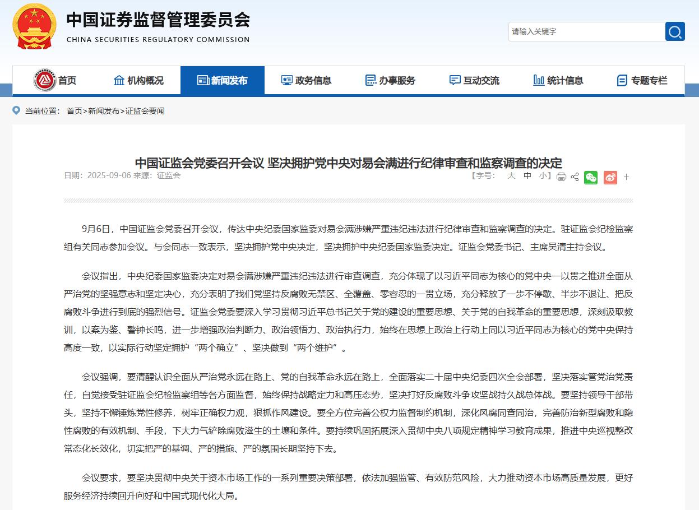The image size is (699, 510).
Task: Click the form icon beside 办事服务
Action: coord(371,80)
